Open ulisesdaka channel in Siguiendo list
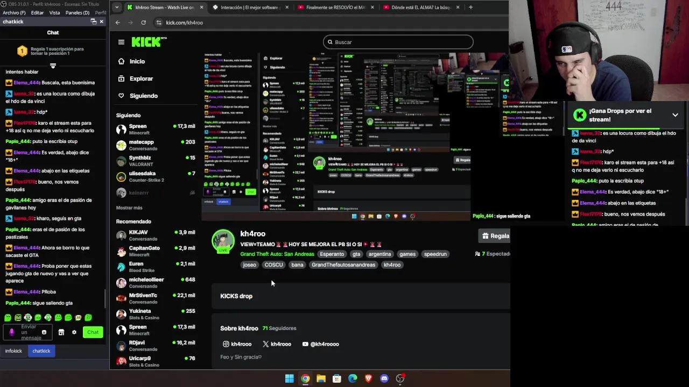 tap(156, 176)
